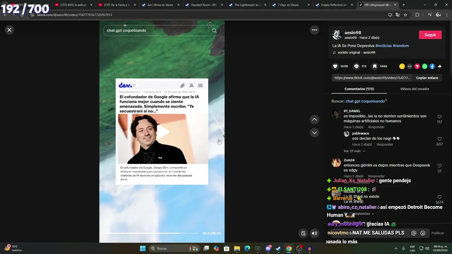Bookmark this page with star icon
The height and width of the screenshot is (254, 452).
(x=405, y=15)
